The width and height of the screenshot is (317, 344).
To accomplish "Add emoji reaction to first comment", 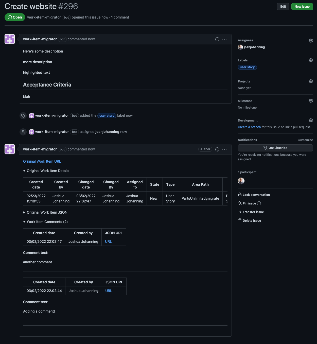I will point(217,39).
